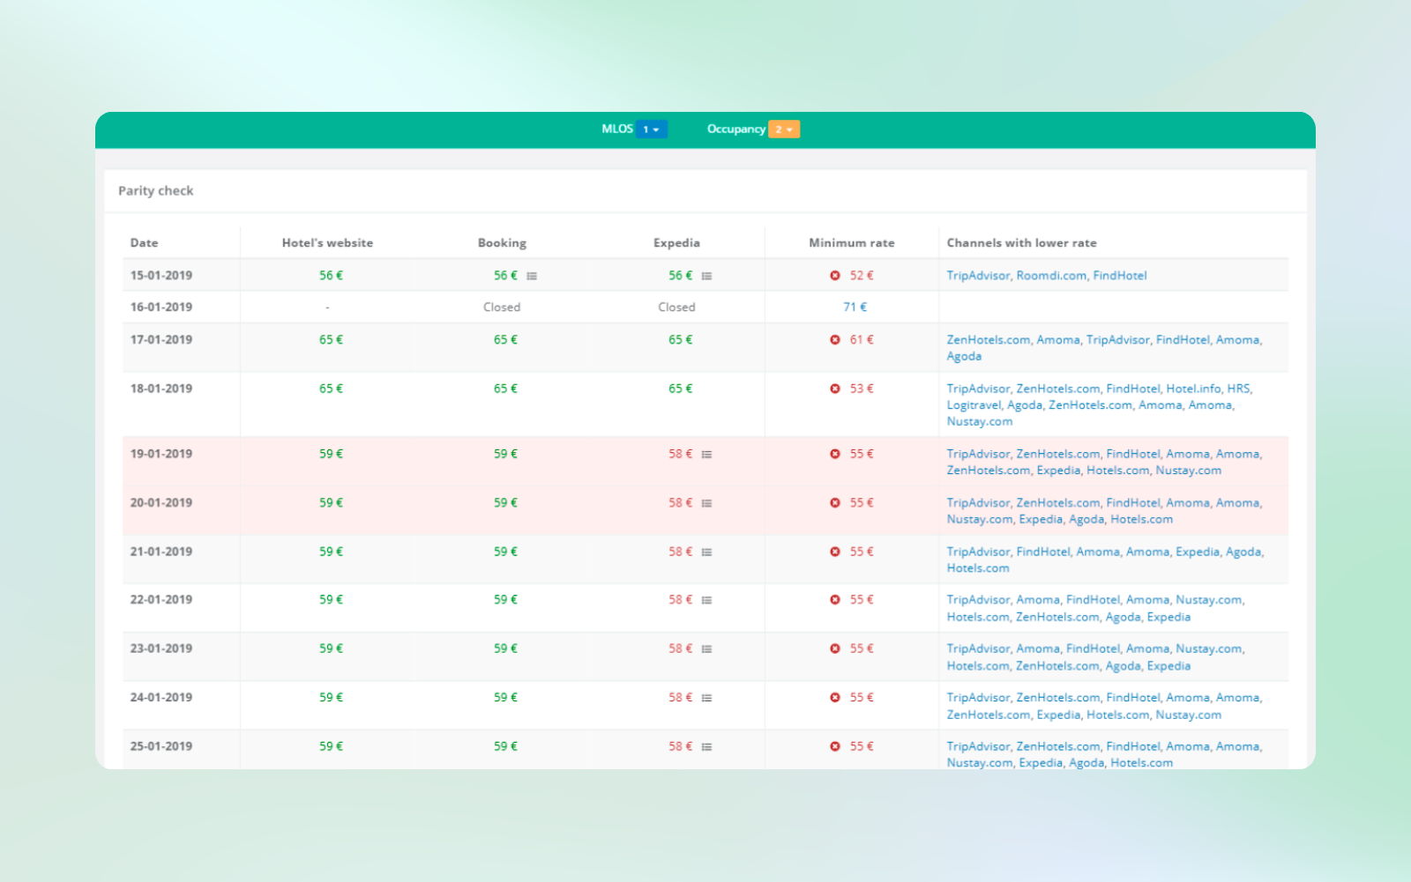Click the Date column header
The image size is (1411, 882).
tap(144, 243)
